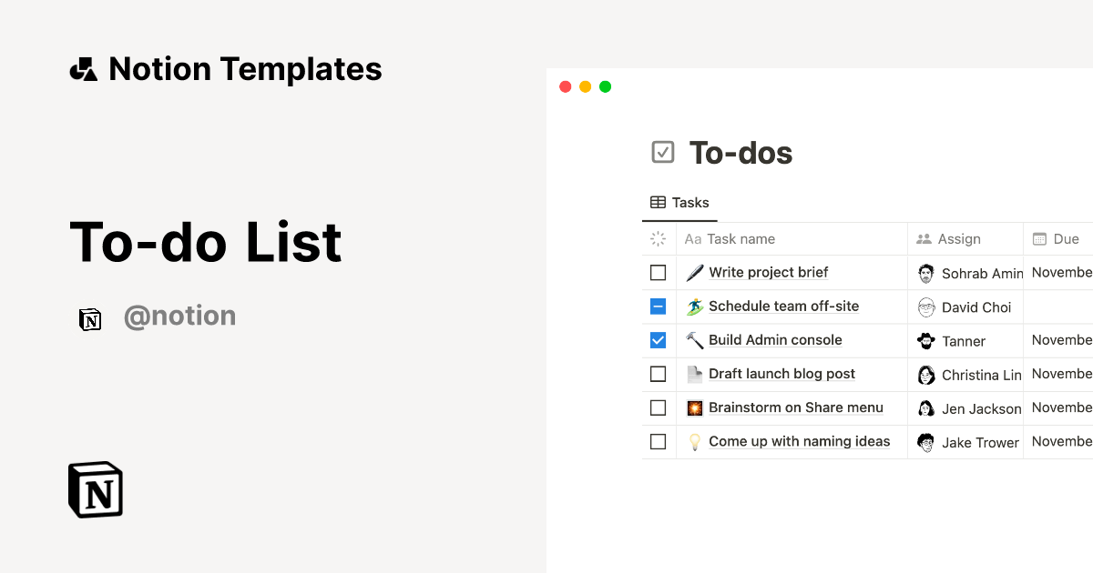Toggle the Schedule team off-site checkbox
The image size is (1093, 573).
click(x=659, y=307)
